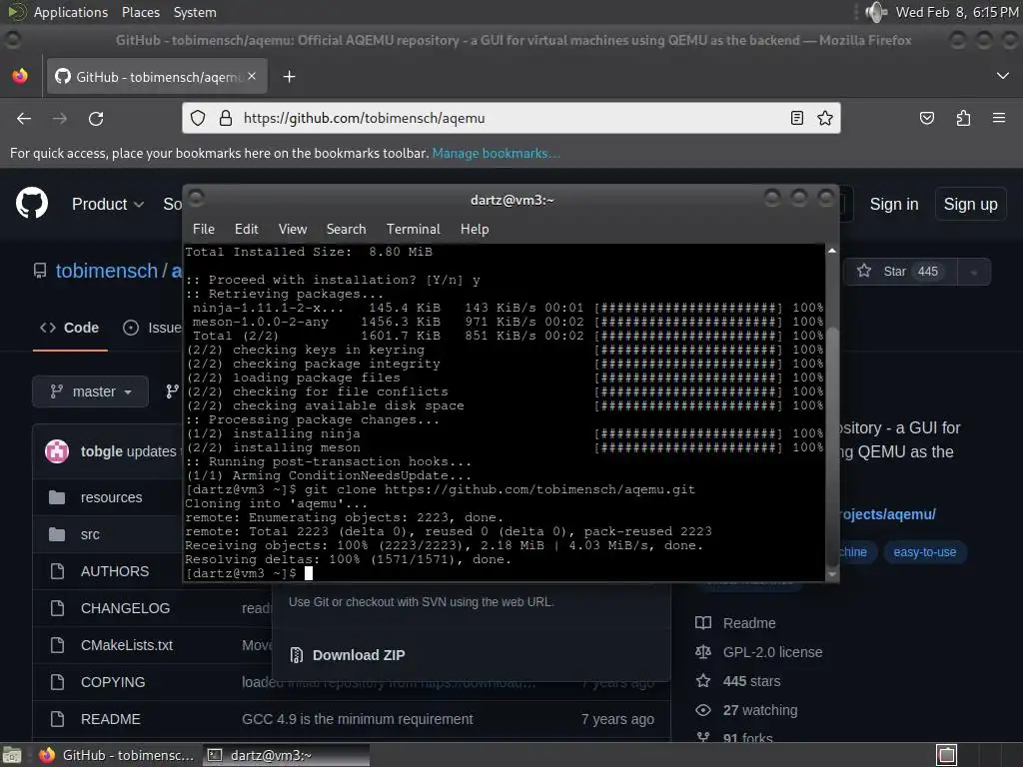Open the Pocket save icon
Viewport: 1023px width, 767px height.
click(926, 118)
